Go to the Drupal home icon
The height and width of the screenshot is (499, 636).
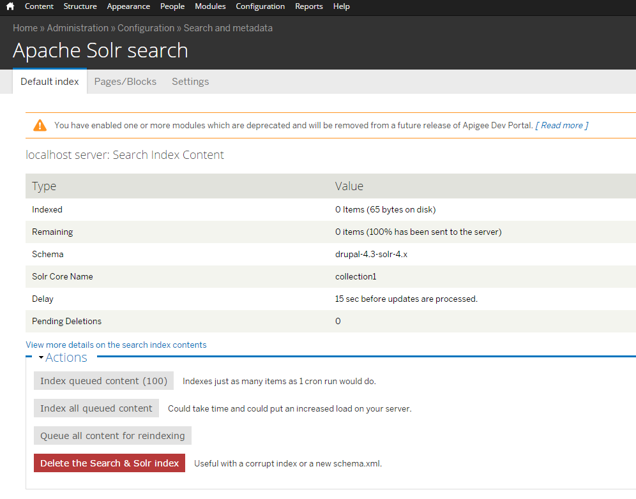pyautogui.click(x=11, y=6)
